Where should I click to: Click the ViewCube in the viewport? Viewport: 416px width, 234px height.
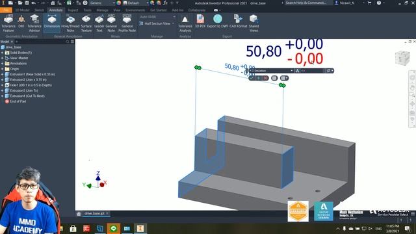[x=402, y=58]
